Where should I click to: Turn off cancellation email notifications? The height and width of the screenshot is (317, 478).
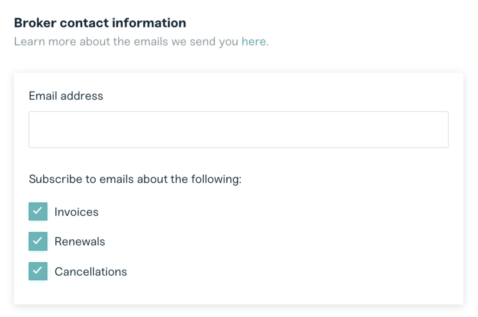tap(38, 271)
